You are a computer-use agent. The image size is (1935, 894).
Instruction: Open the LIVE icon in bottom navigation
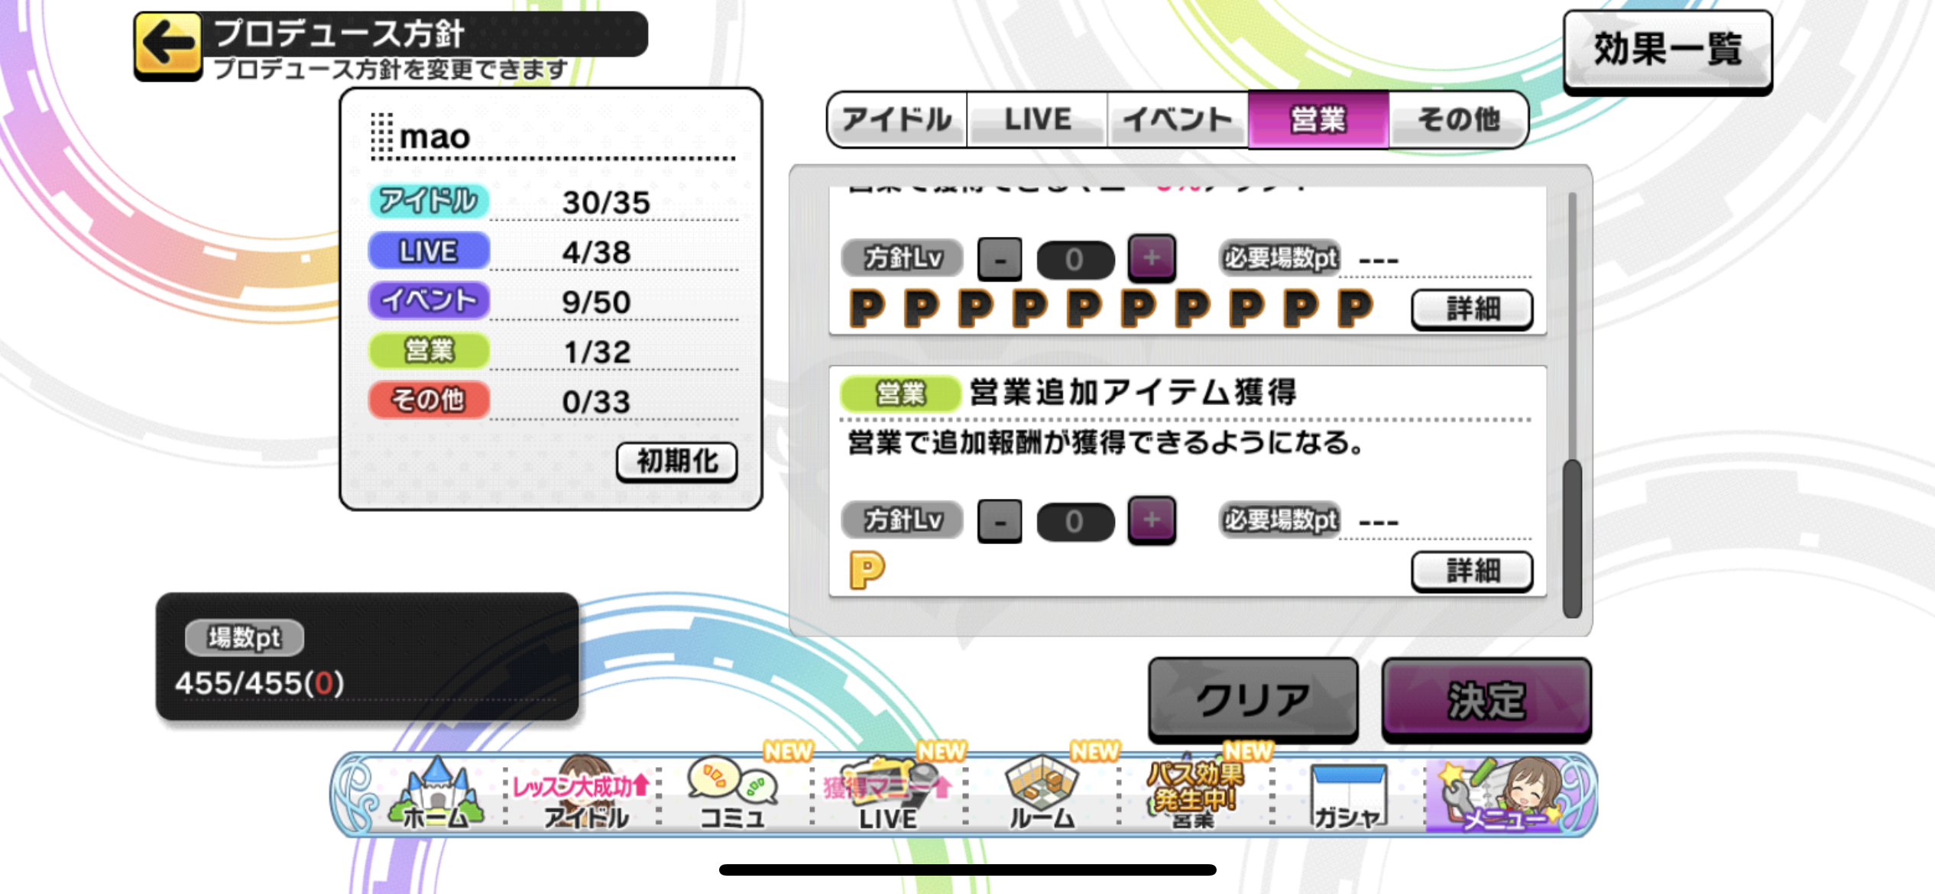888,795
